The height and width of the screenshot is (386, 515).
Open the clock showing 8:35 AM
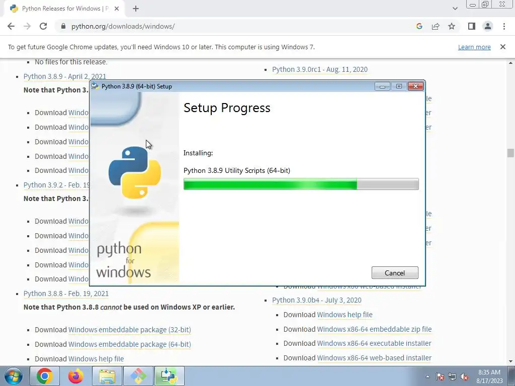click(x=489, y=376)
